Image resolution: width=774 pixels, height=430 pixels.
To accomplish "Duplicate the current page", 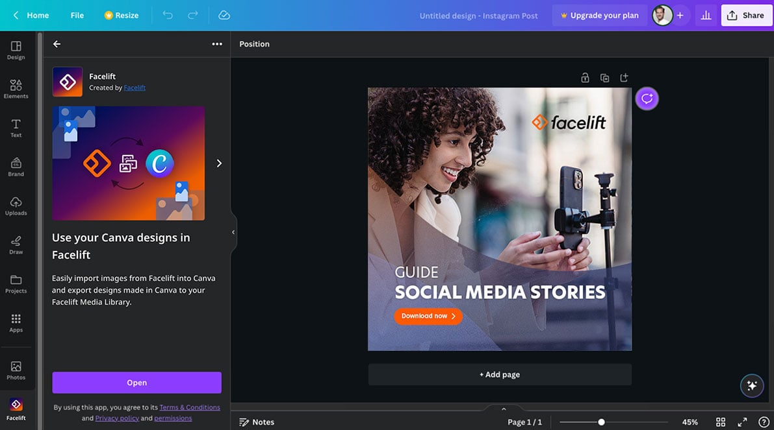I will [x=604, y=77].
